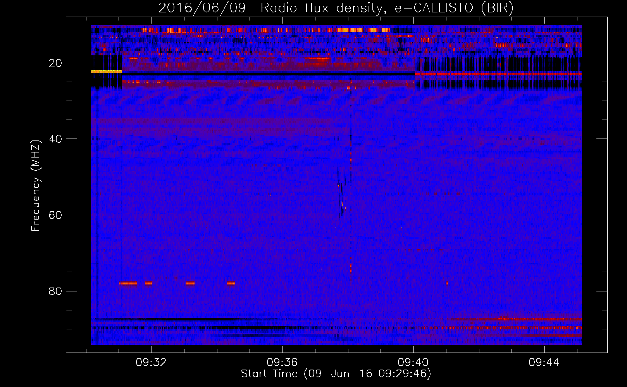
Task: Click the 40 MHz frequency tick label
Action: point(55,139)
